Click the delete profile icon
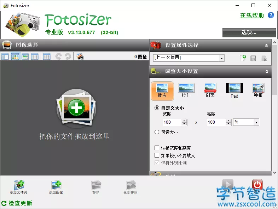 tap(264, 58)
